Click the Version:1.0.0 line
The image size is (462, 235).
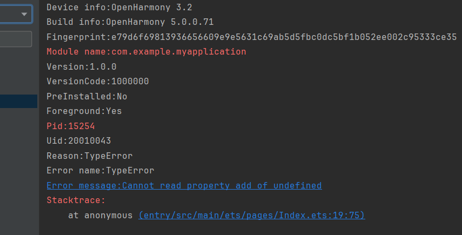pos(81,66)
